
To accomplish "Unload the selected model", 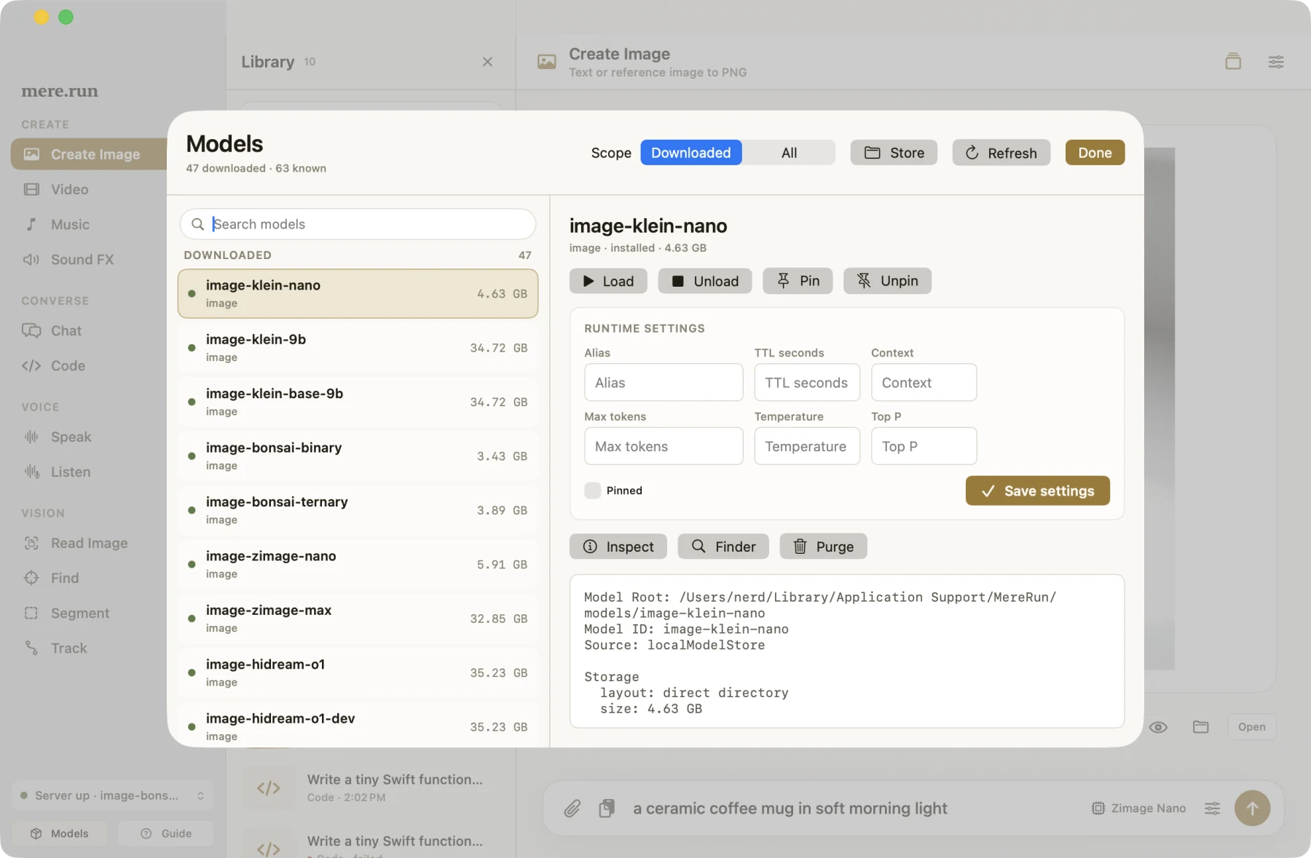I will (x=704, y=281).
